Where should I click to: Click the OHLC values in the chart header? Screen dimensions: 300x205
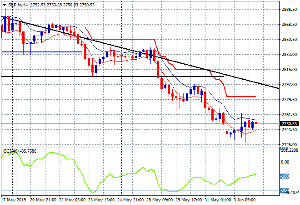[x=62, y=5]
